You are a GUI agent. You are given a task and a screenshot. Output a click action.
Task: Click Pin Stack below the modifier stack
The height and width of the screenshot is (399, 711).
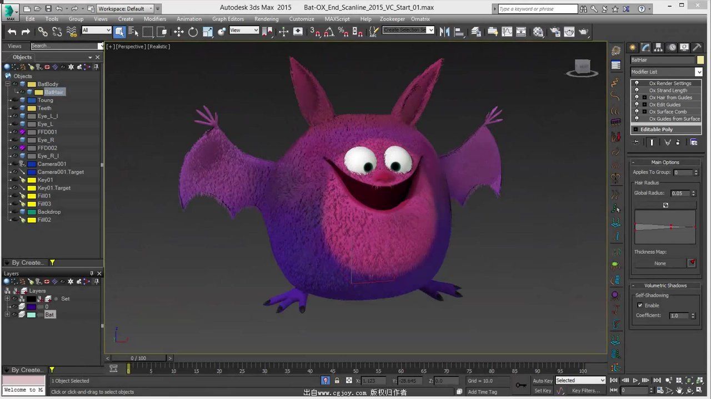pyautogui.click(x=637, y=142)
